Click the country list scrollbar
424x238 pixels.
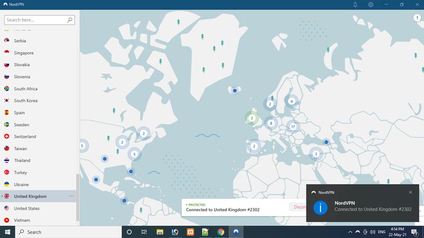tap(77, 197)
